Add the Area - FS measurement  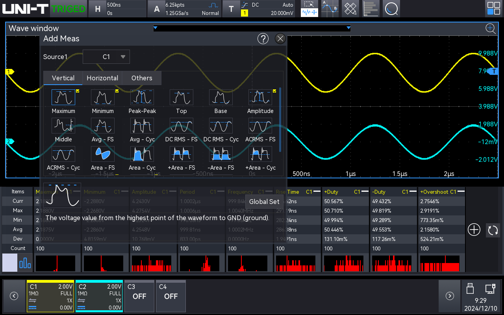[x=103, y=154]
